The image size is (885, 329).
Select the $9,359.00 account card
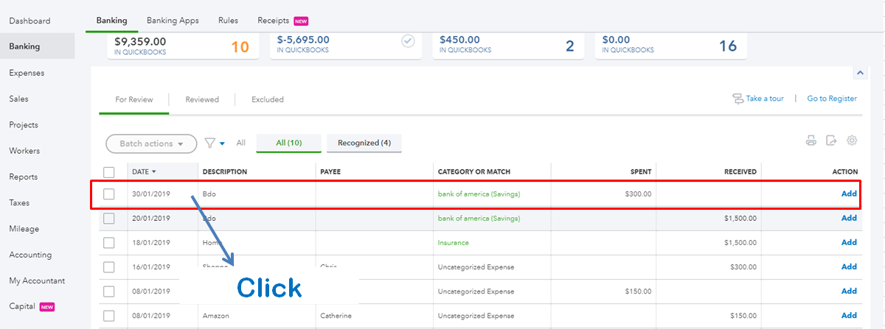pos(181,45)
